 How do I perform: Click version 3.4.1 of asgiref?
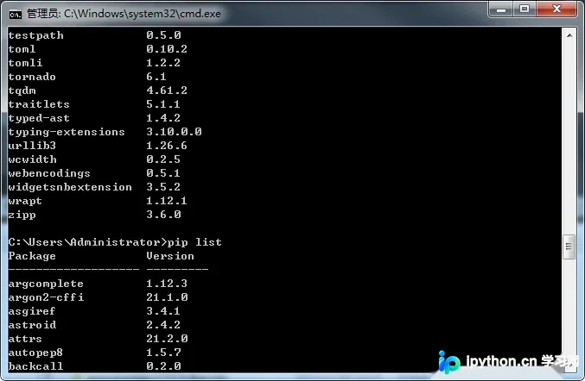[x=163, y=311]
